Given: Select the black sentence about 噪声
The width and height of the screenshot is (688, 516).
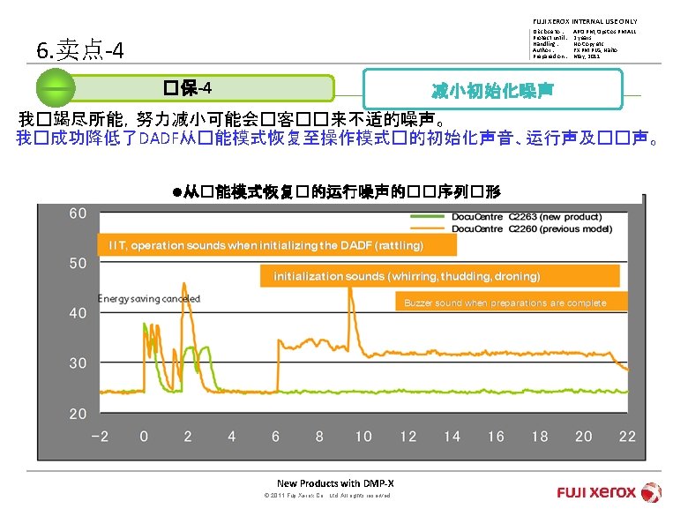Looking at the screenshot, I should click(232, 119).
